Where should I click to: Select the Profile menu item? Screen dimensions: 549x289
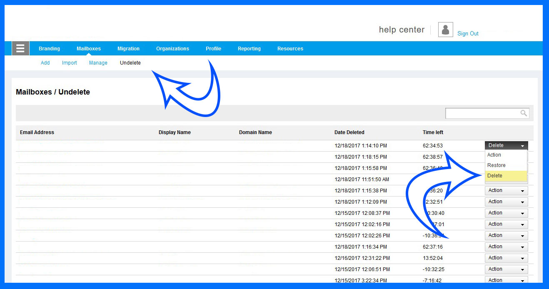tap(213, 49)
